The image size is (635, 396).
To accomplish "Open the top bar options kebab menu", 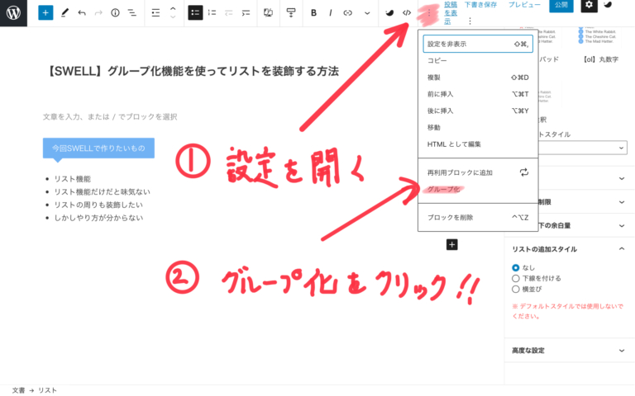I will coord(470,21).
